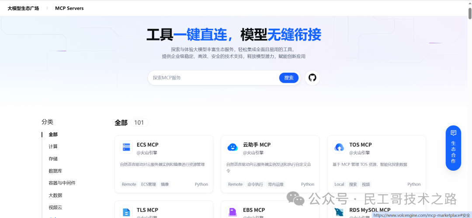Click the RDS MySQL MCP dolphin icon
This screenshot has height=218, width=472.
[x=339, y=212]
